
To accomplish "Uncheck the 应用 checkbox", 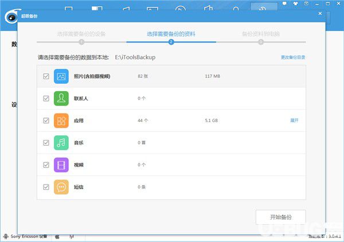I will (x=46, y=120).
